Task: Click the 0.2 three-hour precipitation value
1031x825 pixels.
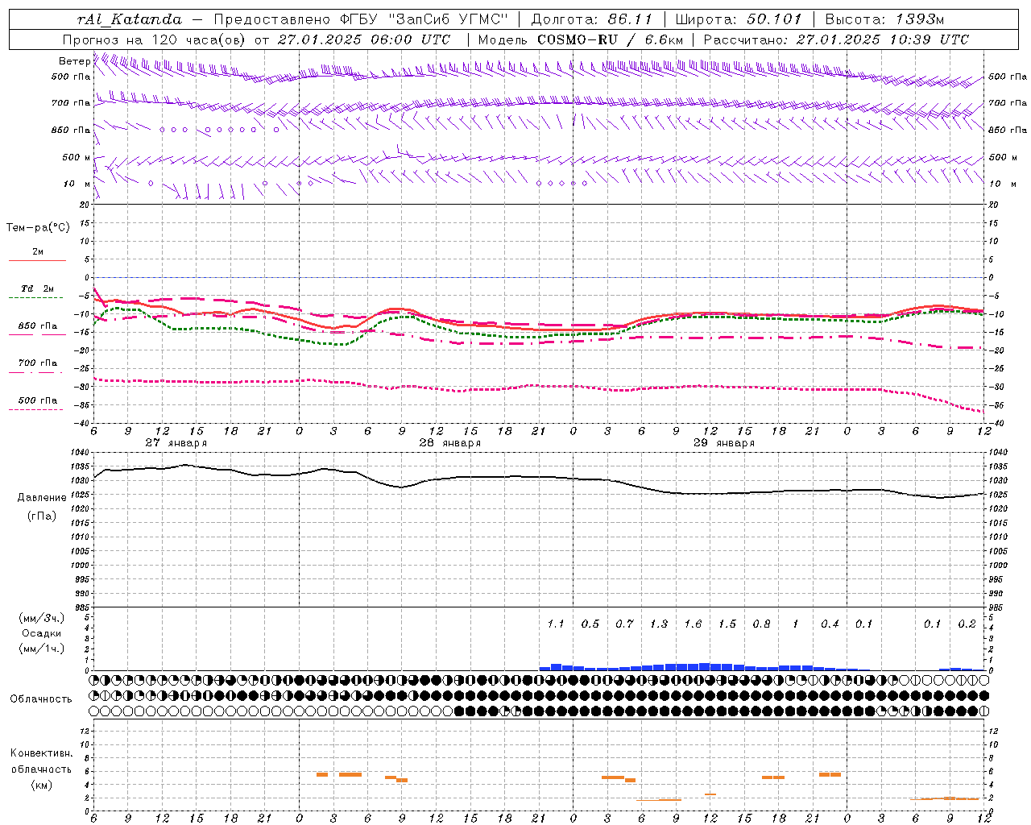Action: point(967,624)
